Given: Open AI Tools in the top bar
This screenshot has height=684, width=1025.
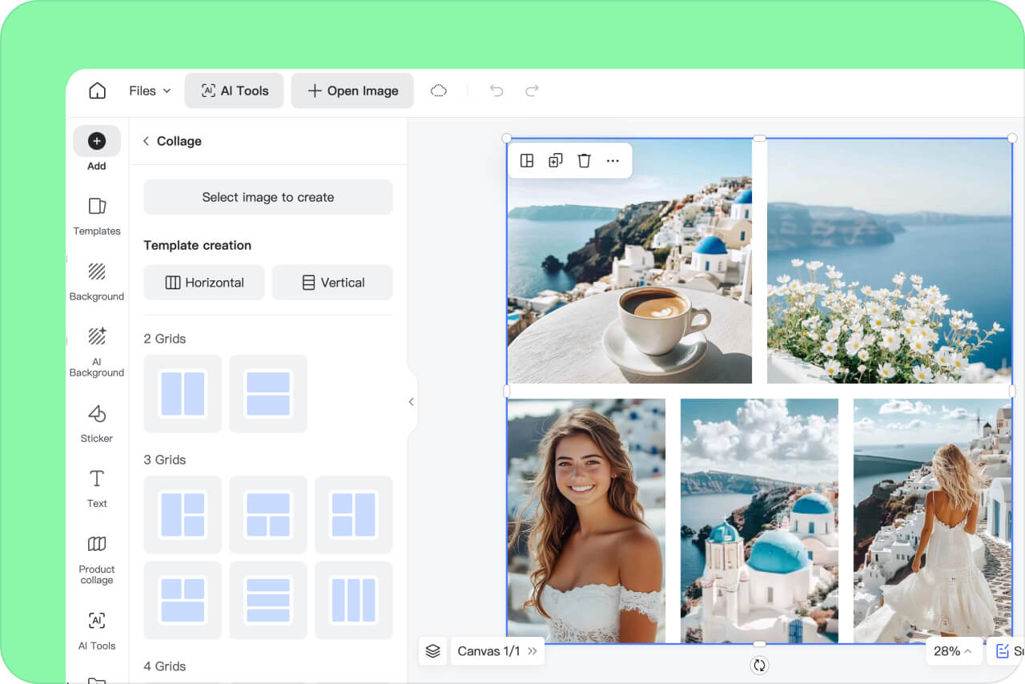Looking at the screenshot, I should click(234, 91).
